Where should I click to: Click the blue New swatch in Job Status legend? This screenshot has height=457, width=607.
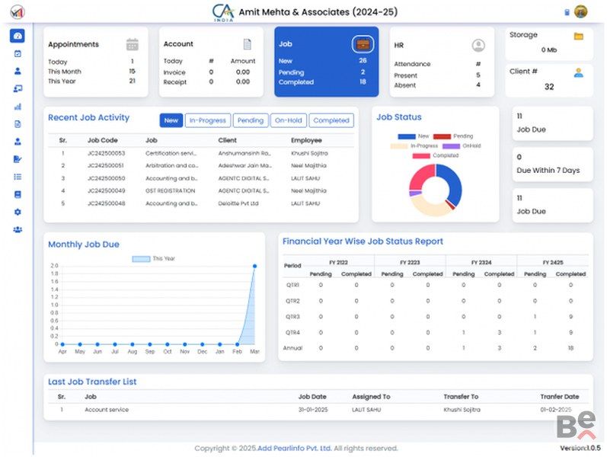coord(407,136)
